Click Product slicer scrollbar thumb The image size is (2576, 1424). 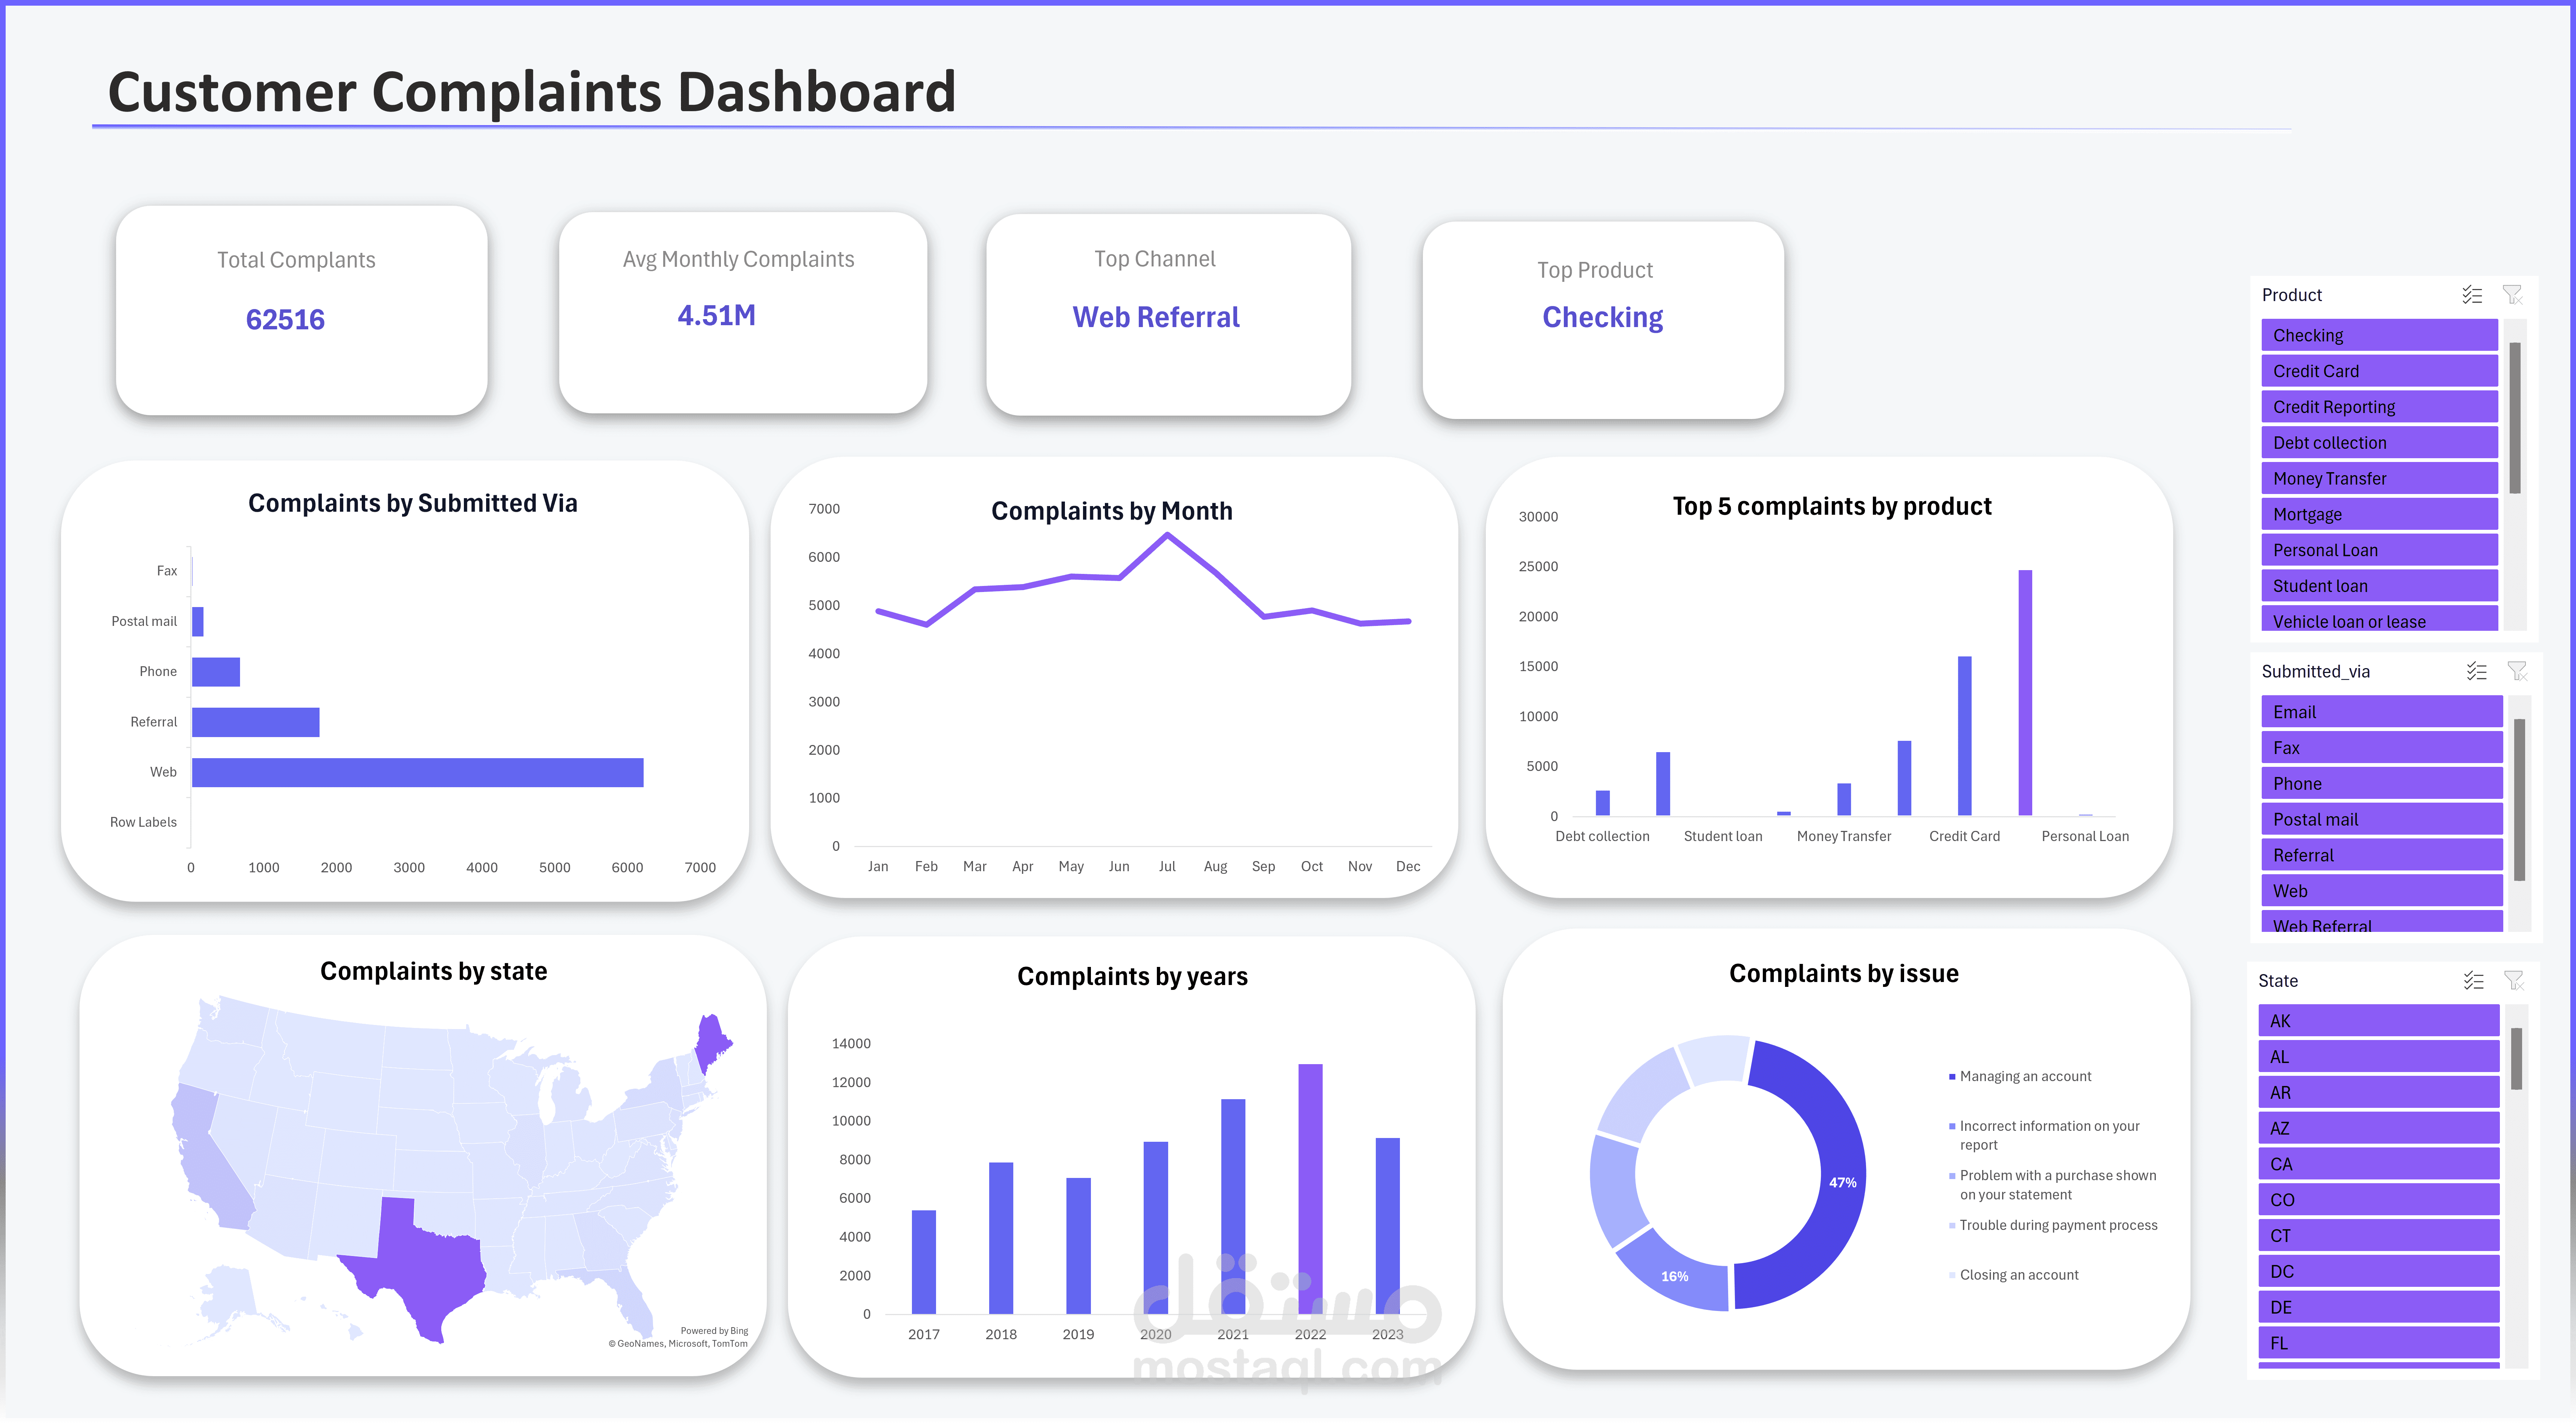point(2515,417)
